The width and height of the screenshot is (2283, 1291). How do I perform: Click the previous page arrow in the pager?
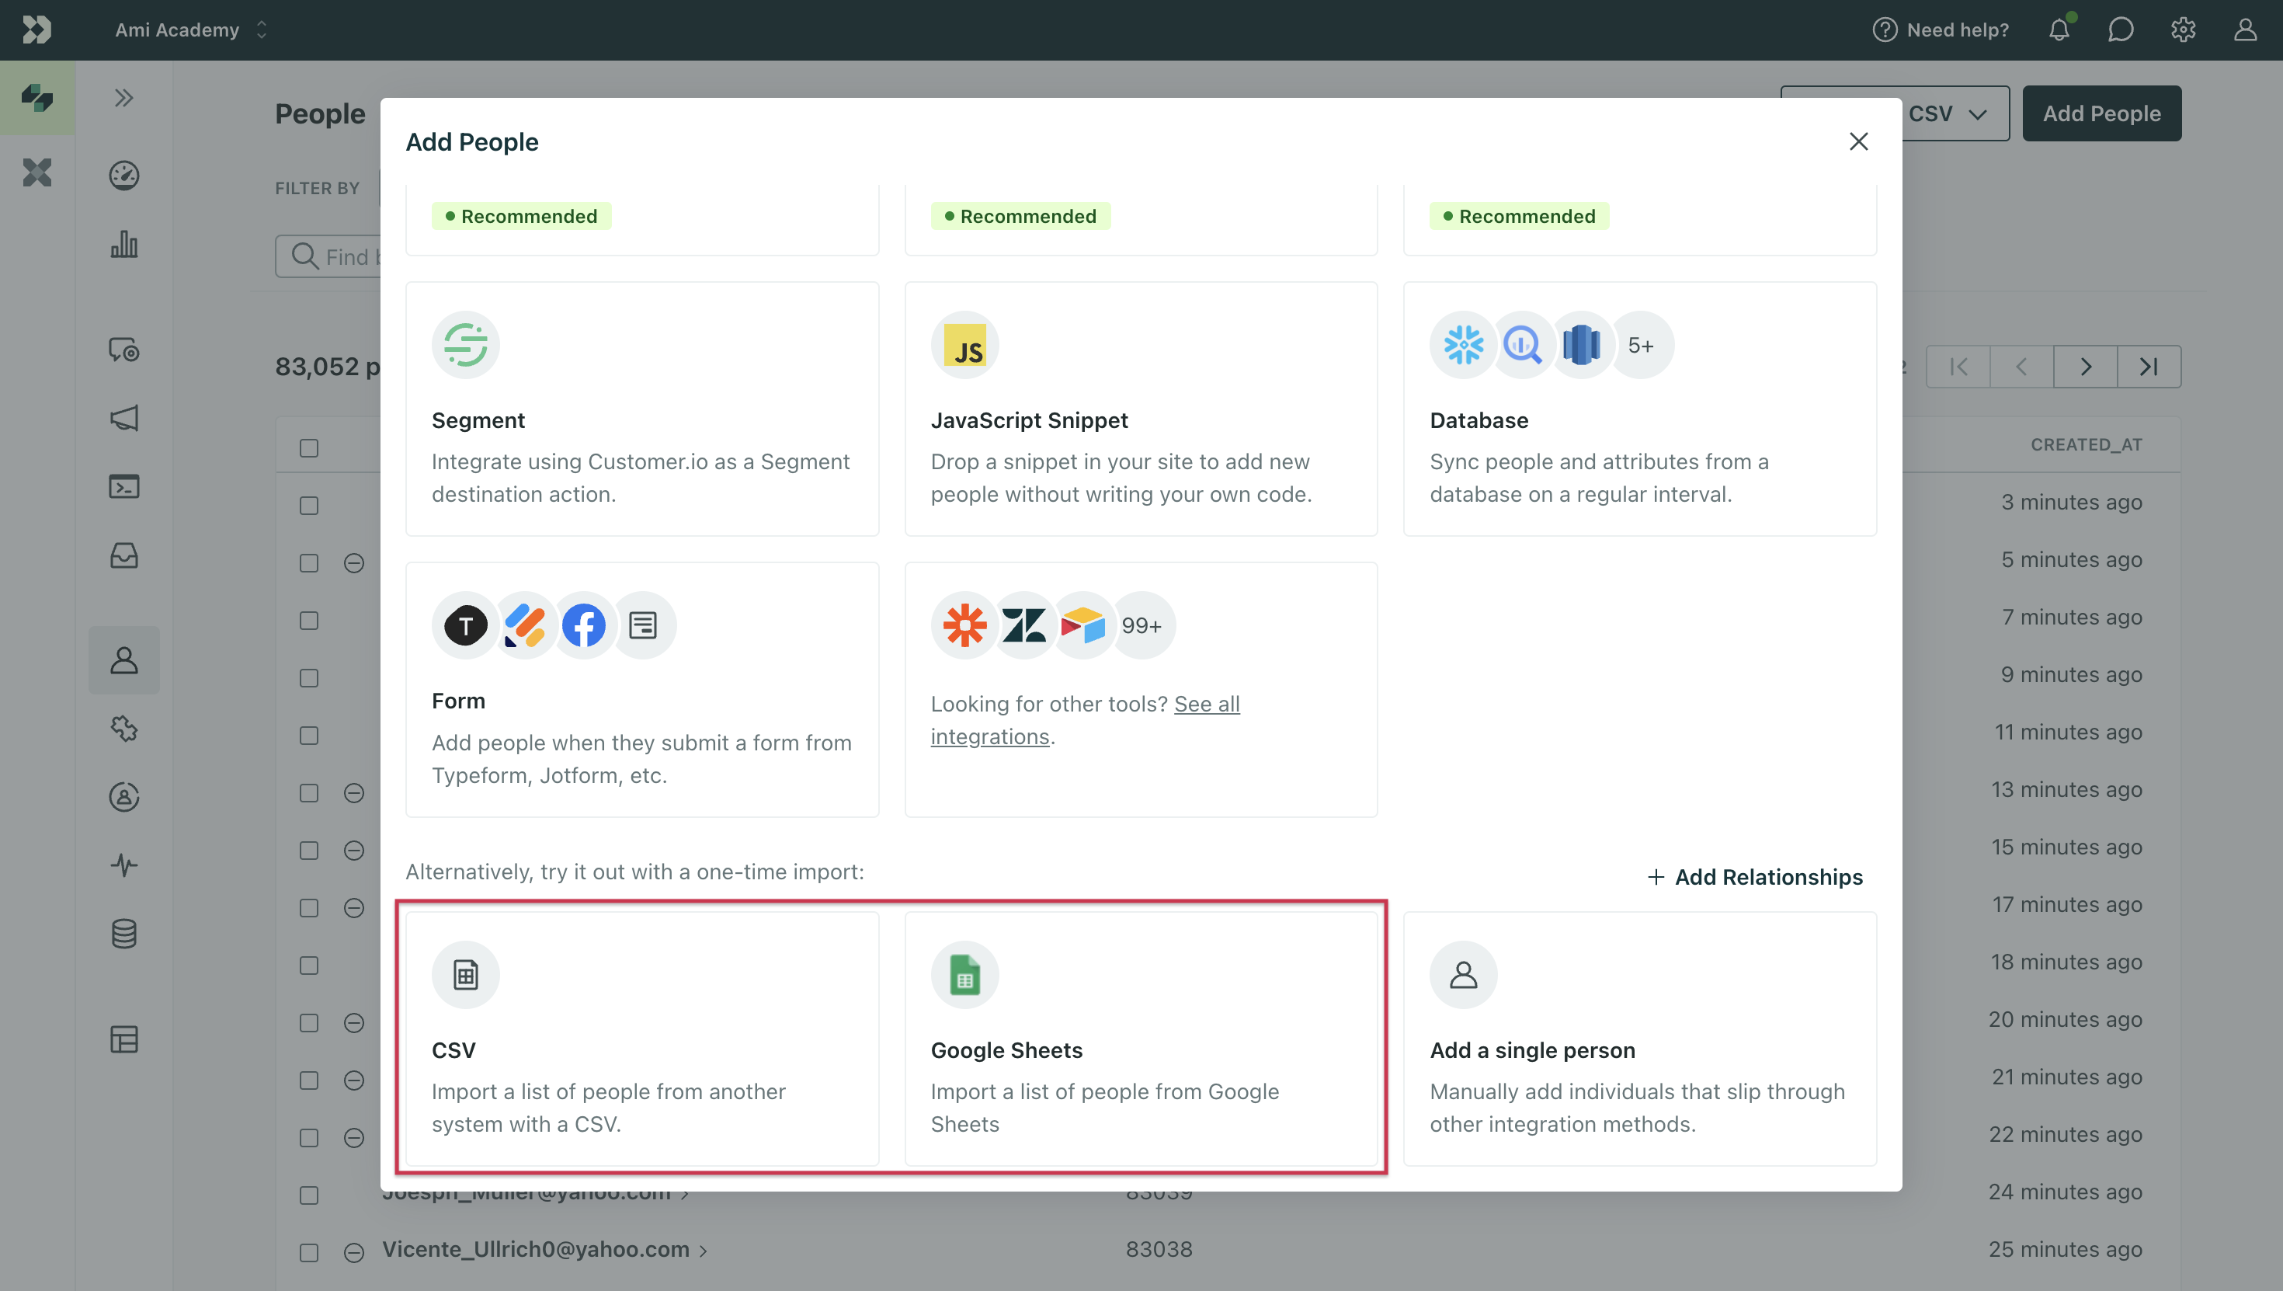2021,366
